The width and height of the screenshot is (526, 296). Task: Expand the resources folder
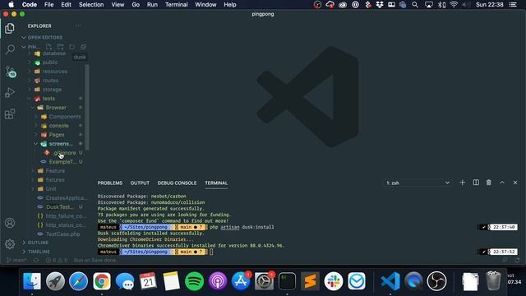point(54,72)
